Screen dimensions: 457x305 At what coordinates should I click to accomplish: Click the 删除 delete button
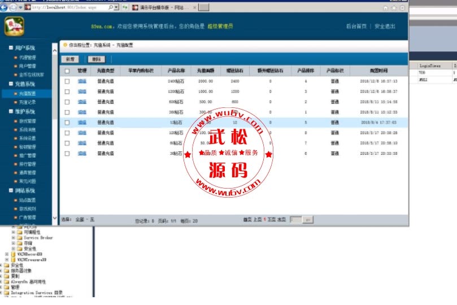click(97, 59)
